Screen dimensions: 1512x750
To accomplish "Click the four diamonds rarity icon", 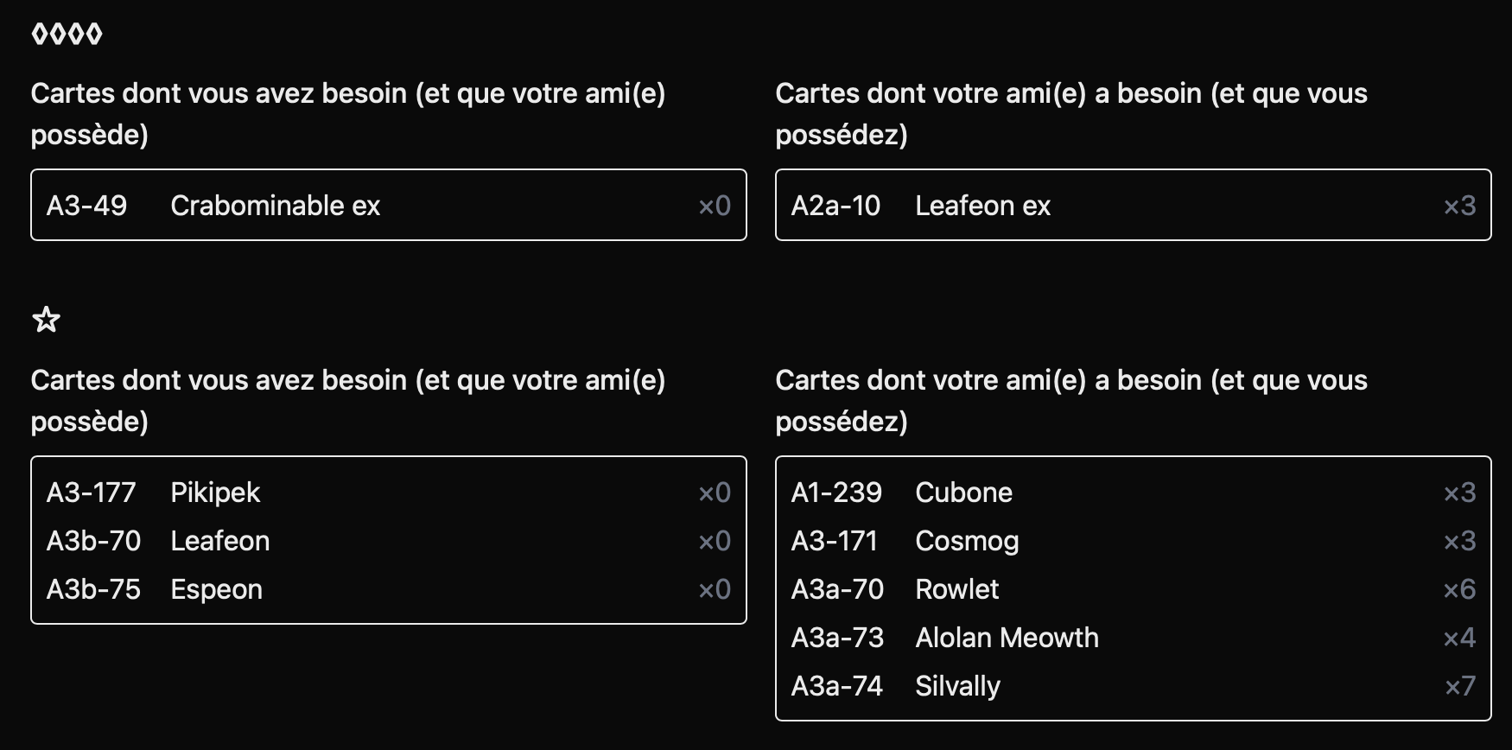I will pos(67,35).
